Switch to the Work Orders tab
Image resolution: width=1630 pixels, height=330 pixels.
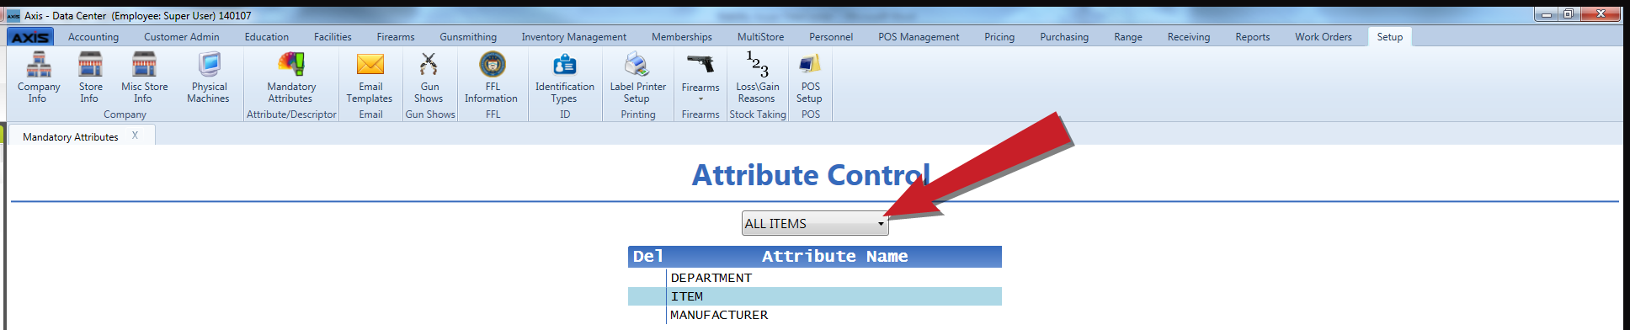pyautogui.click(x=1324, y=37)
